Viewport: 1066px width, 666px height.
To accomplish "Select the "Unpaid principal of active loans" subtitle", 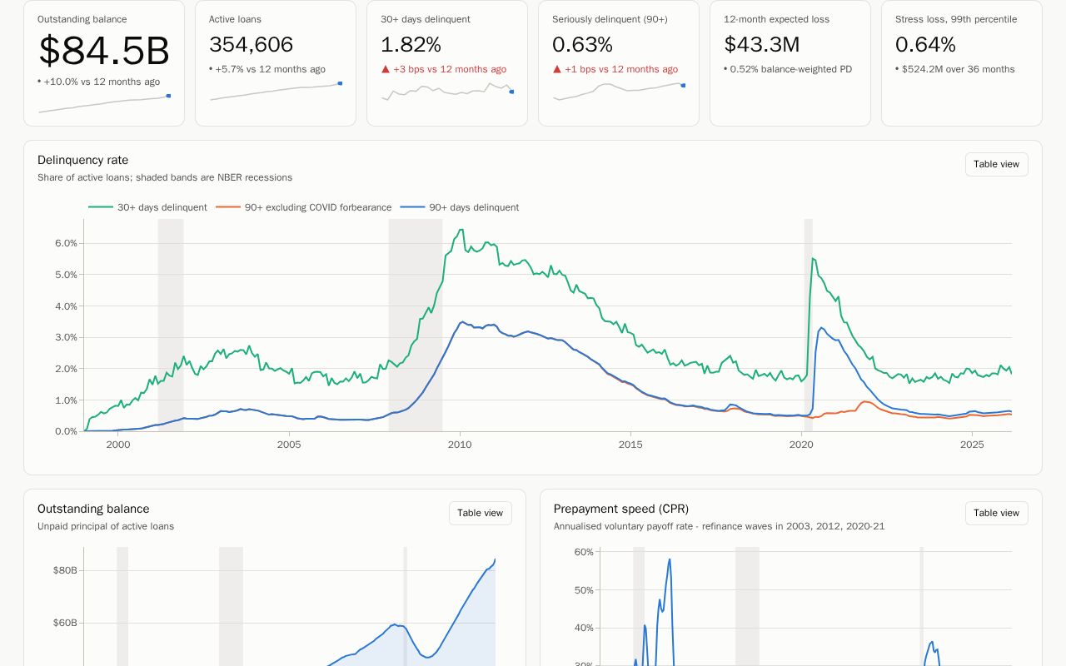I will pyautogui.click(x=106, y=526).
